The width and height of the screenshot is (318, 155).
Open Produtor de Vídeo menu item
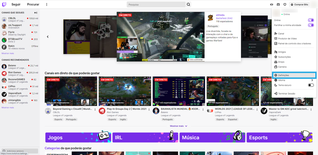tap(294, 38)
